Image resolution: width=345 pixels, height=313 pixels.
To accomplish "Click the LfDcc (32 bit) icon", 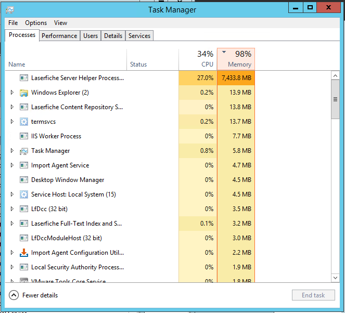I will [24, 209].
